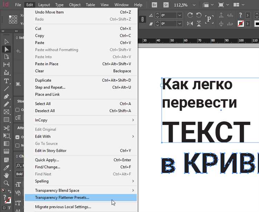Image resolution: width=259 pixels, height=212 pixels.
Task: Select the Page tool
Action: point(6,57)
